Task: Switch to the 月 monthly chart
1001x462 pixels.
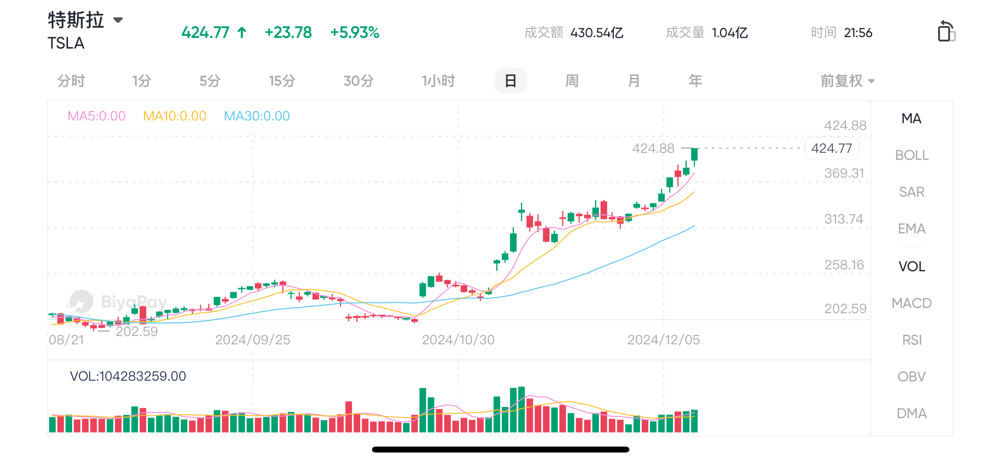Action: (634, 81)
